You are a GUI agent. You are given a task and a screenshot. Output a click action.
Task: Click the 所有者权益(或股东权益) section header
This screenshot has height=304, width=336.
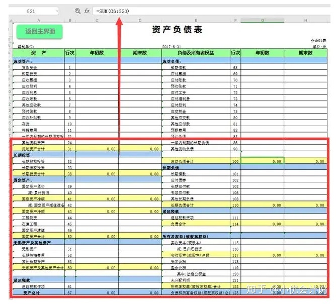point(196,237)
